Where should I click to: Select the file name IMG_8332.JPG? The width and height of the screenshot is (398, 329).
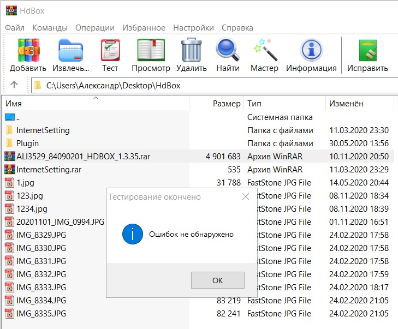tap(41, 274)
